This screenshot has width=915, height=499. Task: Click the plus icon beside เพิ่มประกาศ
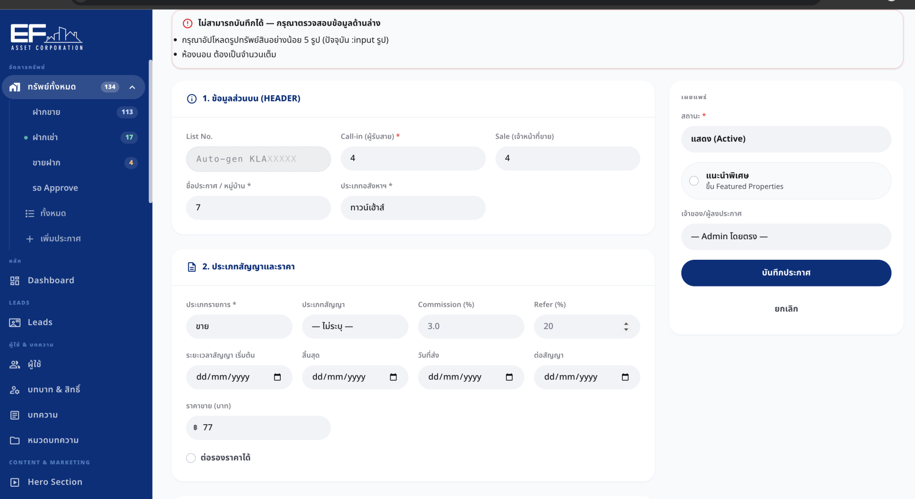(30, 239)
